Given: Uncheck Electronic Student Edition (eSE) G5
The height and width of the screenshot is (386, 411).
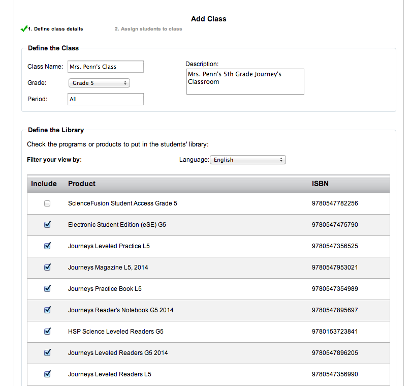Looking at the screenshot, I should pos(47,225).
